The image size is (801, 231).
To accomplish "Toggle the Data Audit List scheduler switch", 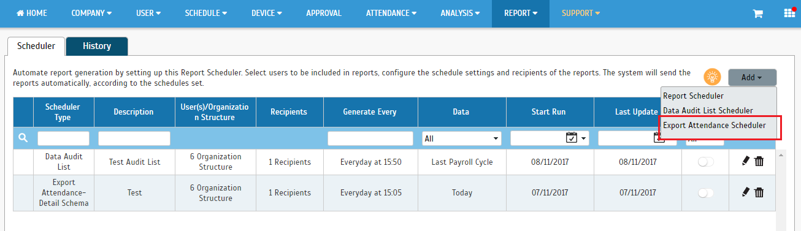I will 706,162.
